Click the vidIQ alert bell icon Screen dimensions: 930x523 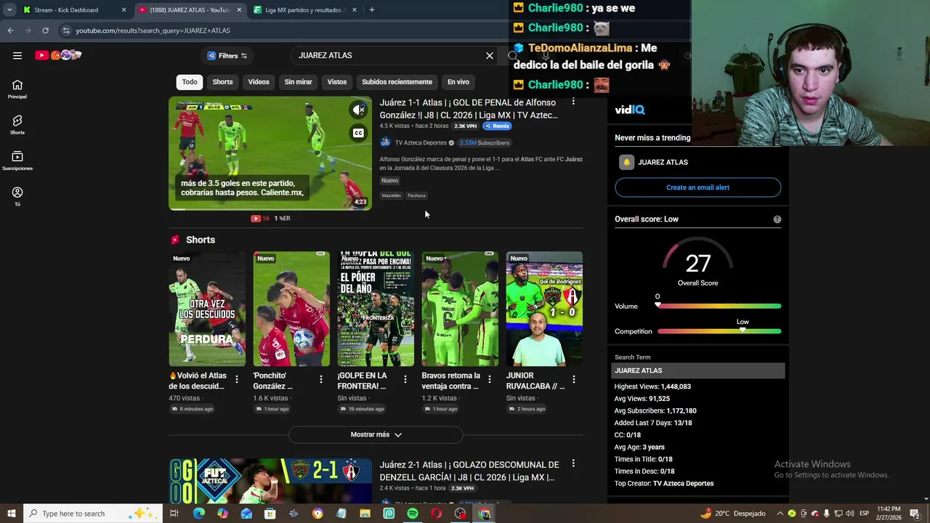coord(626,162)
